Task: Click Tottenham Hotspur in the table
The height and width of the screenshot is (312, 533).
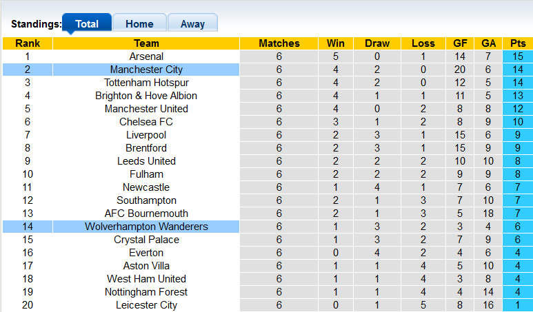Action: (146, 83)
